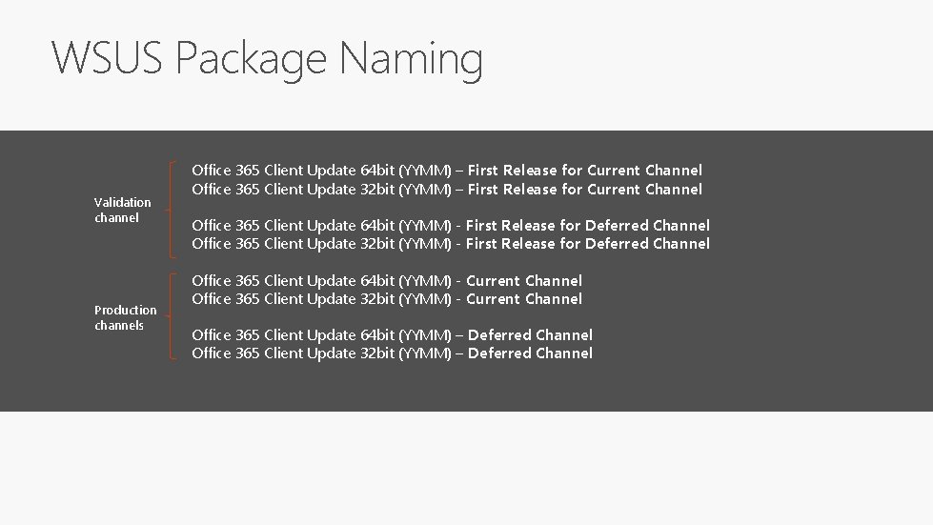Select the Validation channel label
The image size is (933, 525).
point(122,210)
